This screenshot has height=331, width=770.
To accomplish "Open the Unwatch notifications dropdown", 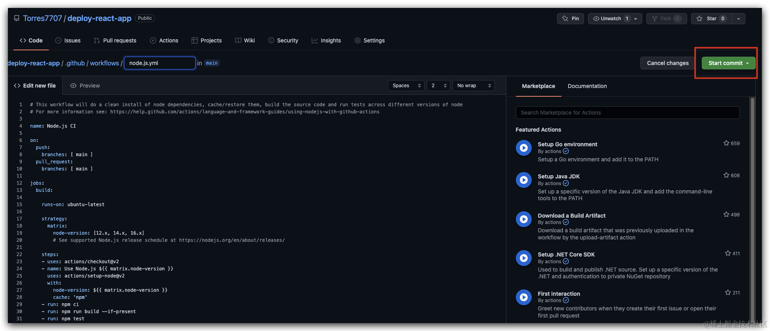I will pos(615,19).
